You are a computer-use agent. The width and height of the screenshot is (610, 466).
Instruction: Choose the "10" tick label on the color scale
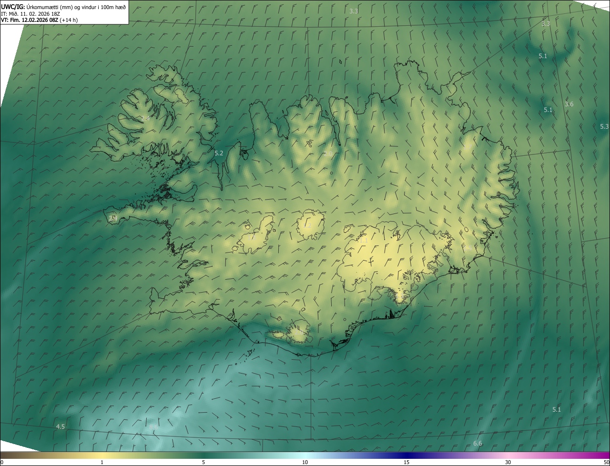tap(305, 462)
